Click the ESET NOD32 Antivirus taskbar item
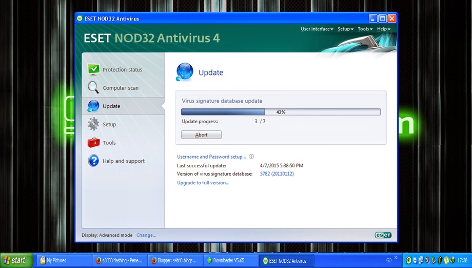472x268 pixels. click(x=287, y=260)
